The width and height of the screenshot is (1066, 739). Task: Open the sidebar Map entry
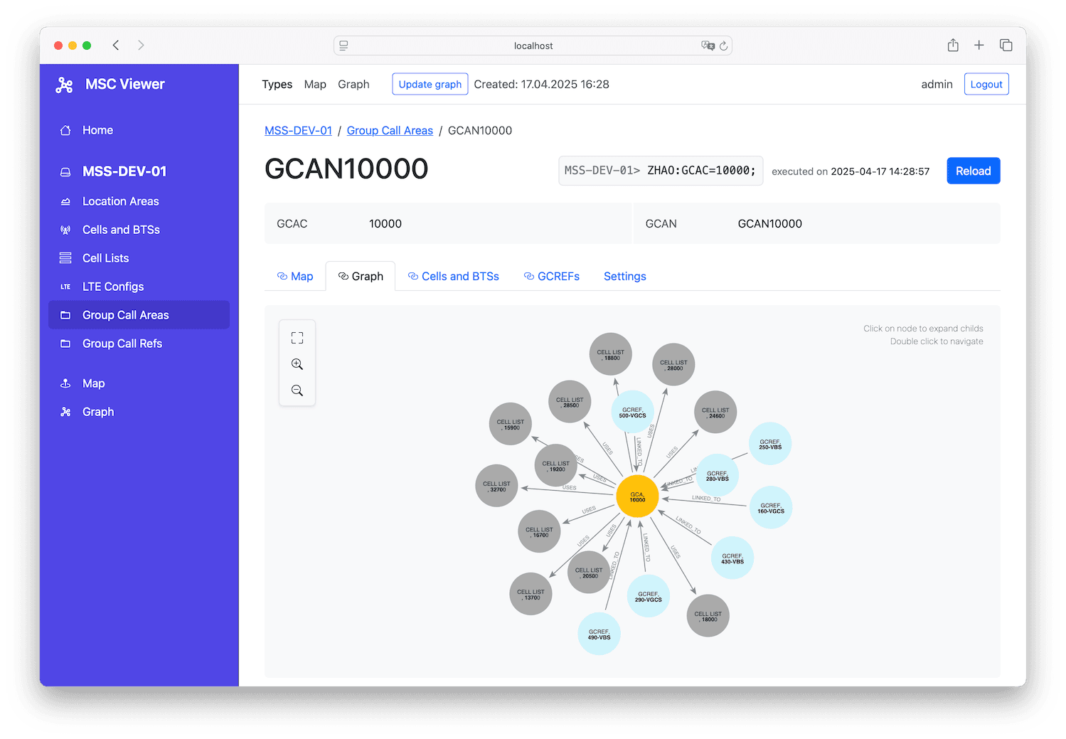click(x=93, y=383)
